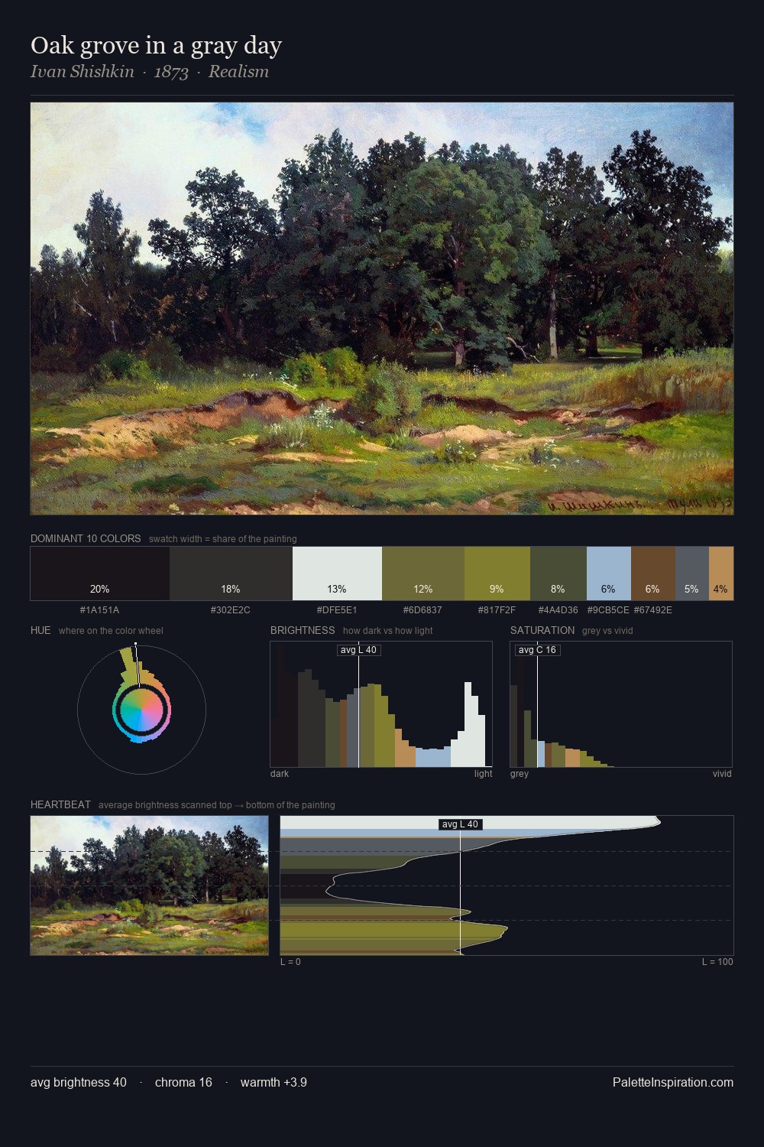Click the "L = 100" axis label

pos(717,962)
